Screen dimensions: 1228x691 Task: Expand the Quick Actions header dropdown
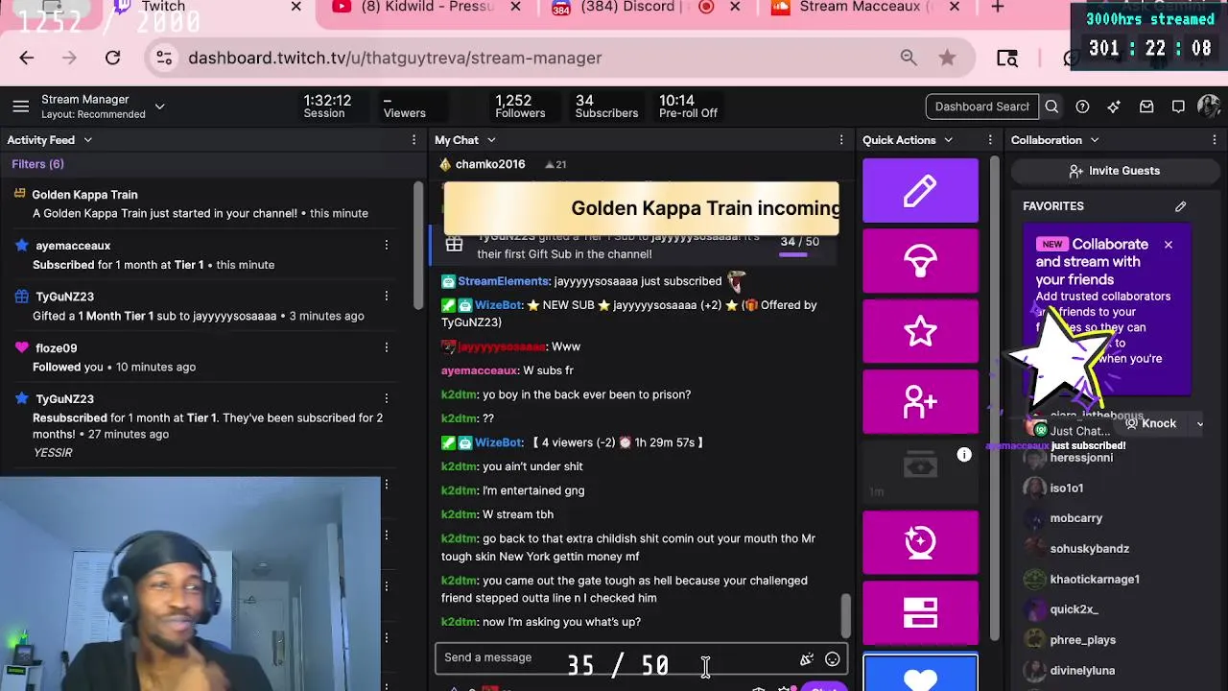[x=948, y=140]
